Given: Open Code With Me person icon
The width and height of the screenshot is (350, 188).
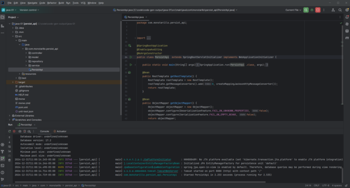Looking at the screenshot, I should [333, 10].
